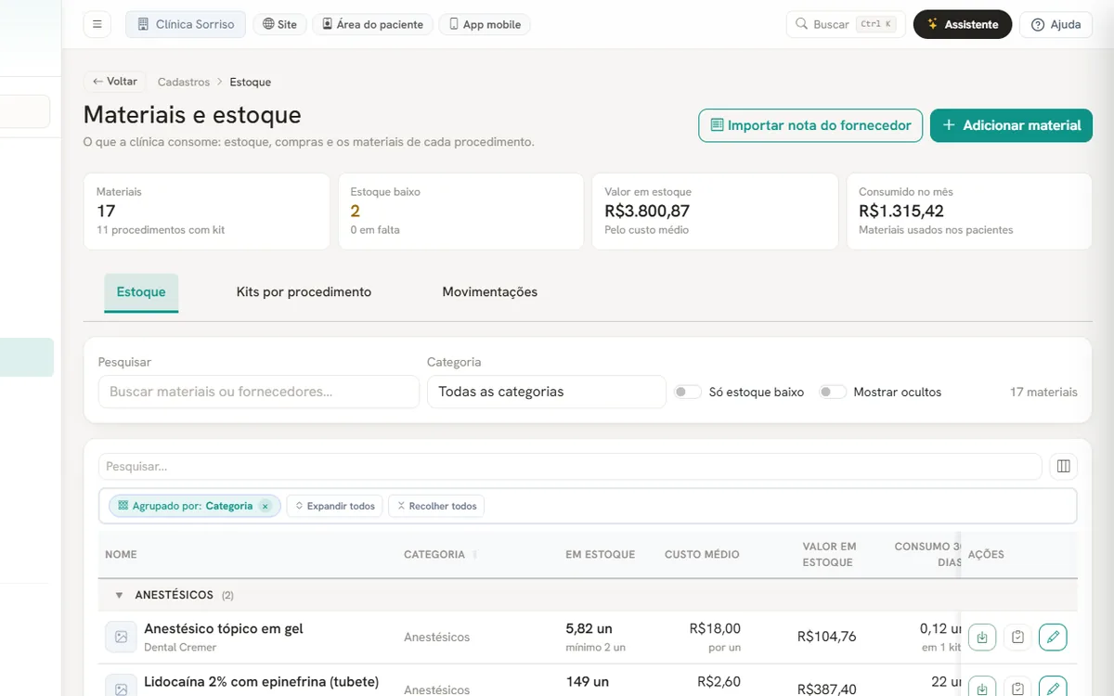Open the column visibility icon

coord(1064,466)
